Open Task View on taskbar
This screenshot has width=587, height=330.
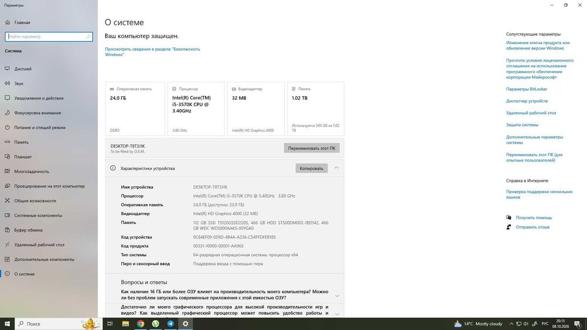110,324
